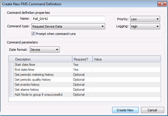Click the Description column header
This screenshot has height=116, width=168.
41,59
